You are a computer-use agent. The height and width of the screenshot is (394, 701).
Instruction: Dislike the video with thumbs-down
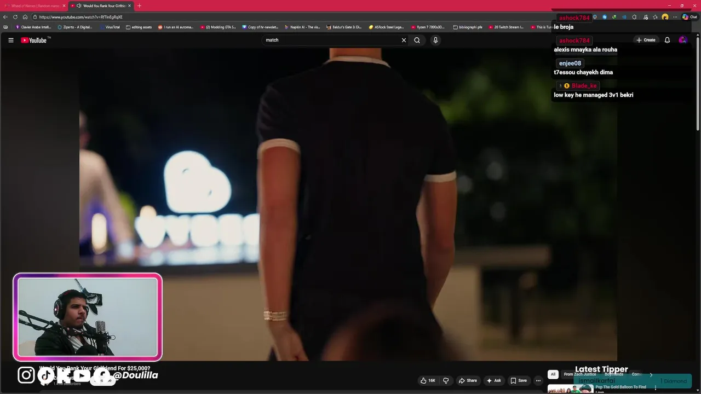446,380
